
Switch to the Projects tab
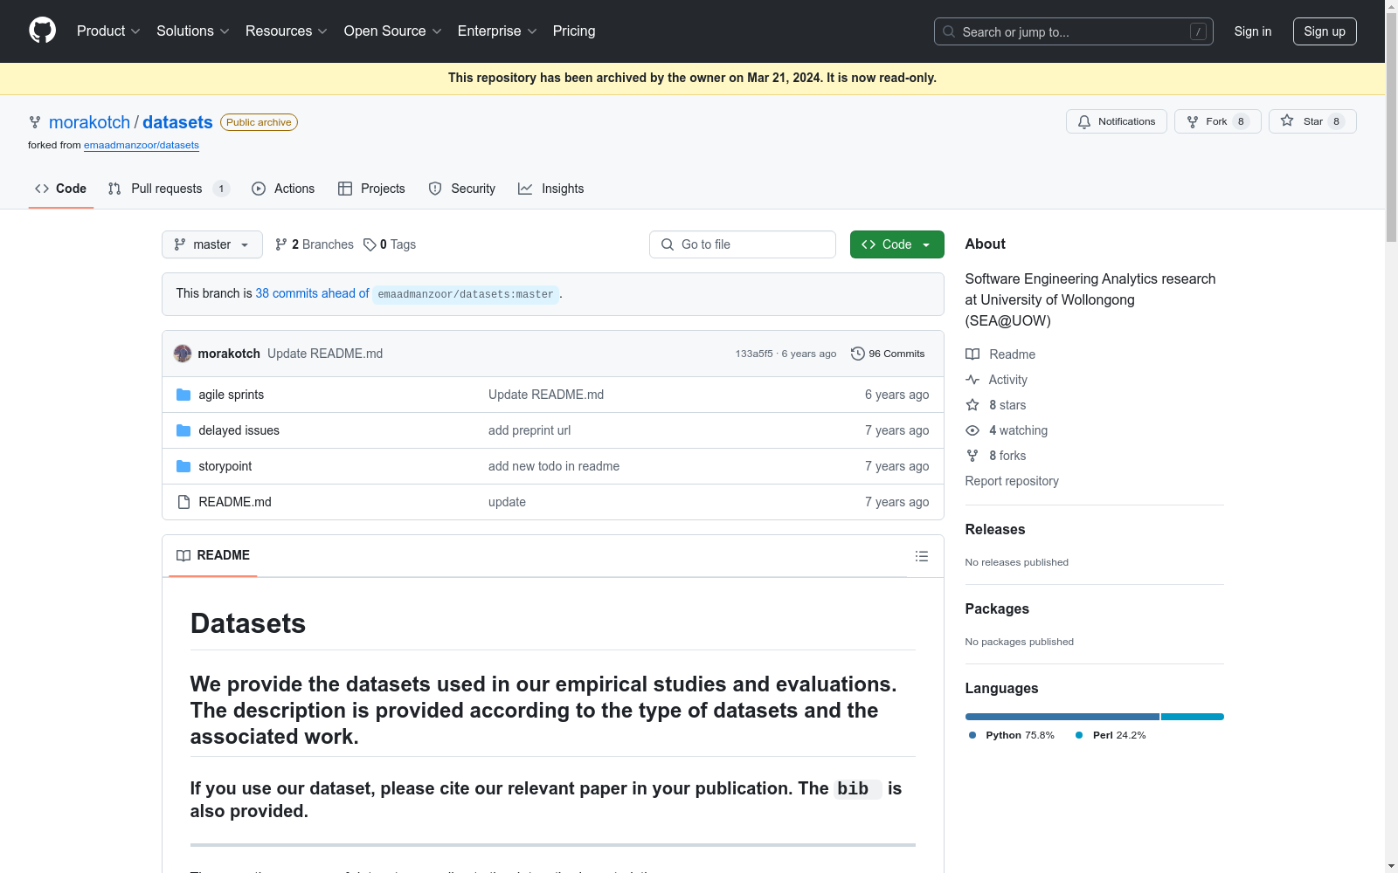point(371,189)
